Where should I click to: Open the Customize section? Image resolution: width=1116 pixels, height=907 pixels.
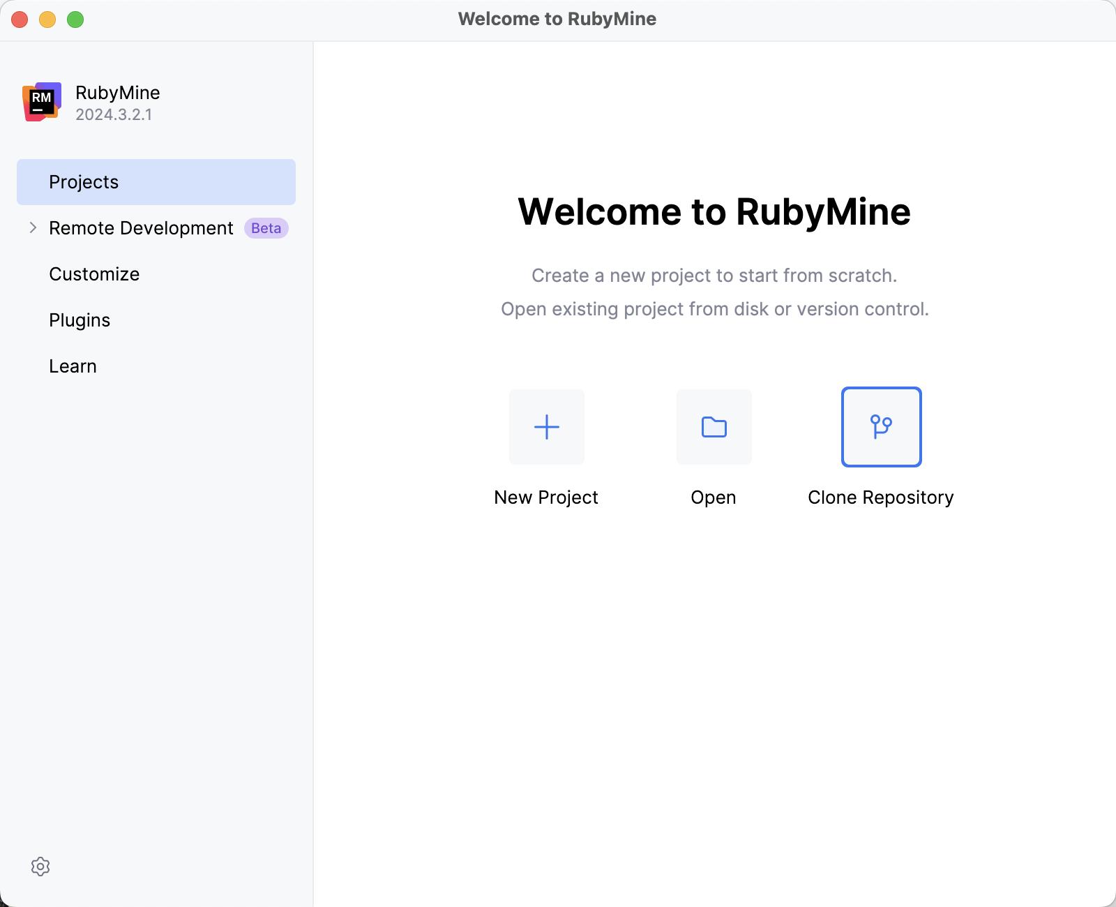(93, 273)
